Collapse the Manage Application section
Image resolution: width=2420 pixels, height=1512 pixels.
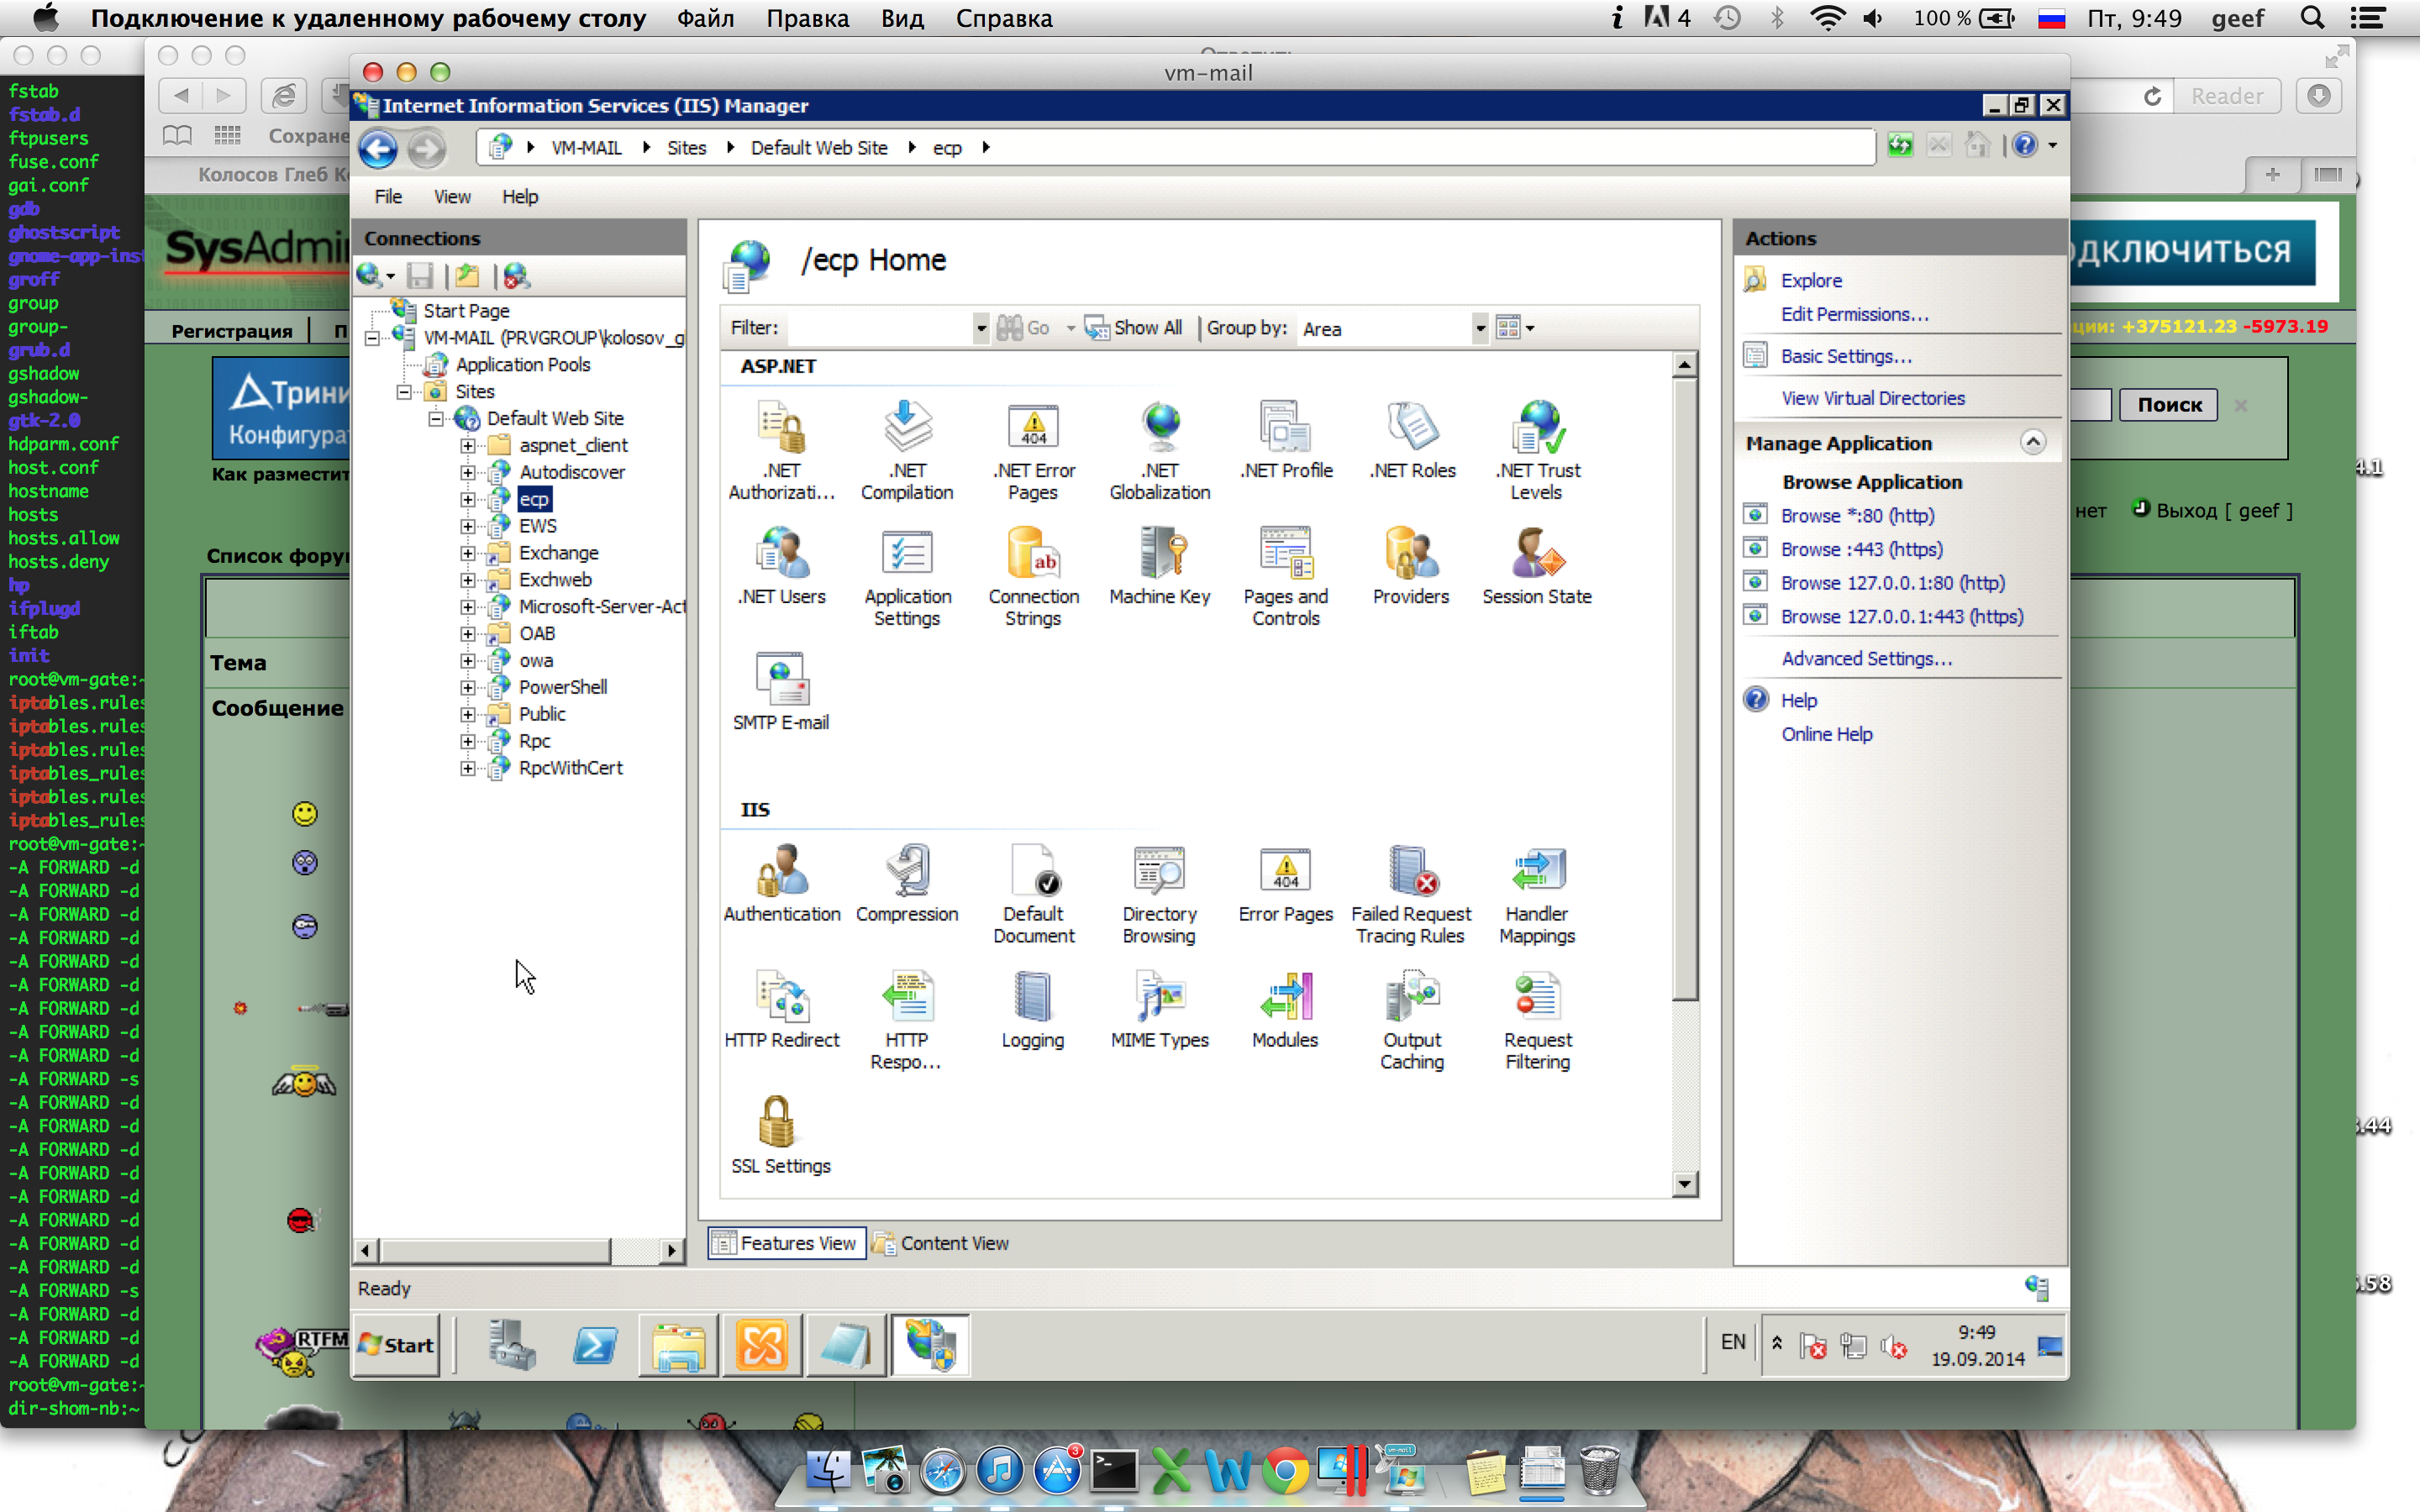[2033, 442]
